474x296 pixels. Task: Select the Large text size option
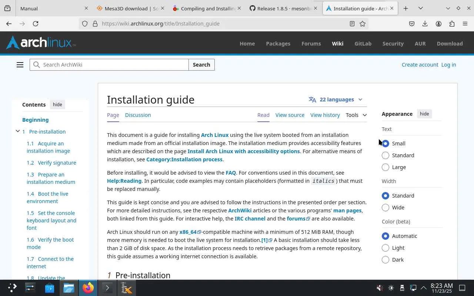(385, 167)
